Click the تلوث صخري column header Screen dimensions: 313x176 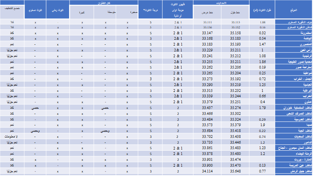pos(36,9)
